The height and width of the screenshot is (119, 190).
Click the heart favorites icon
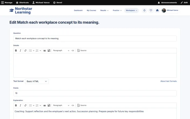click(151, 10)
